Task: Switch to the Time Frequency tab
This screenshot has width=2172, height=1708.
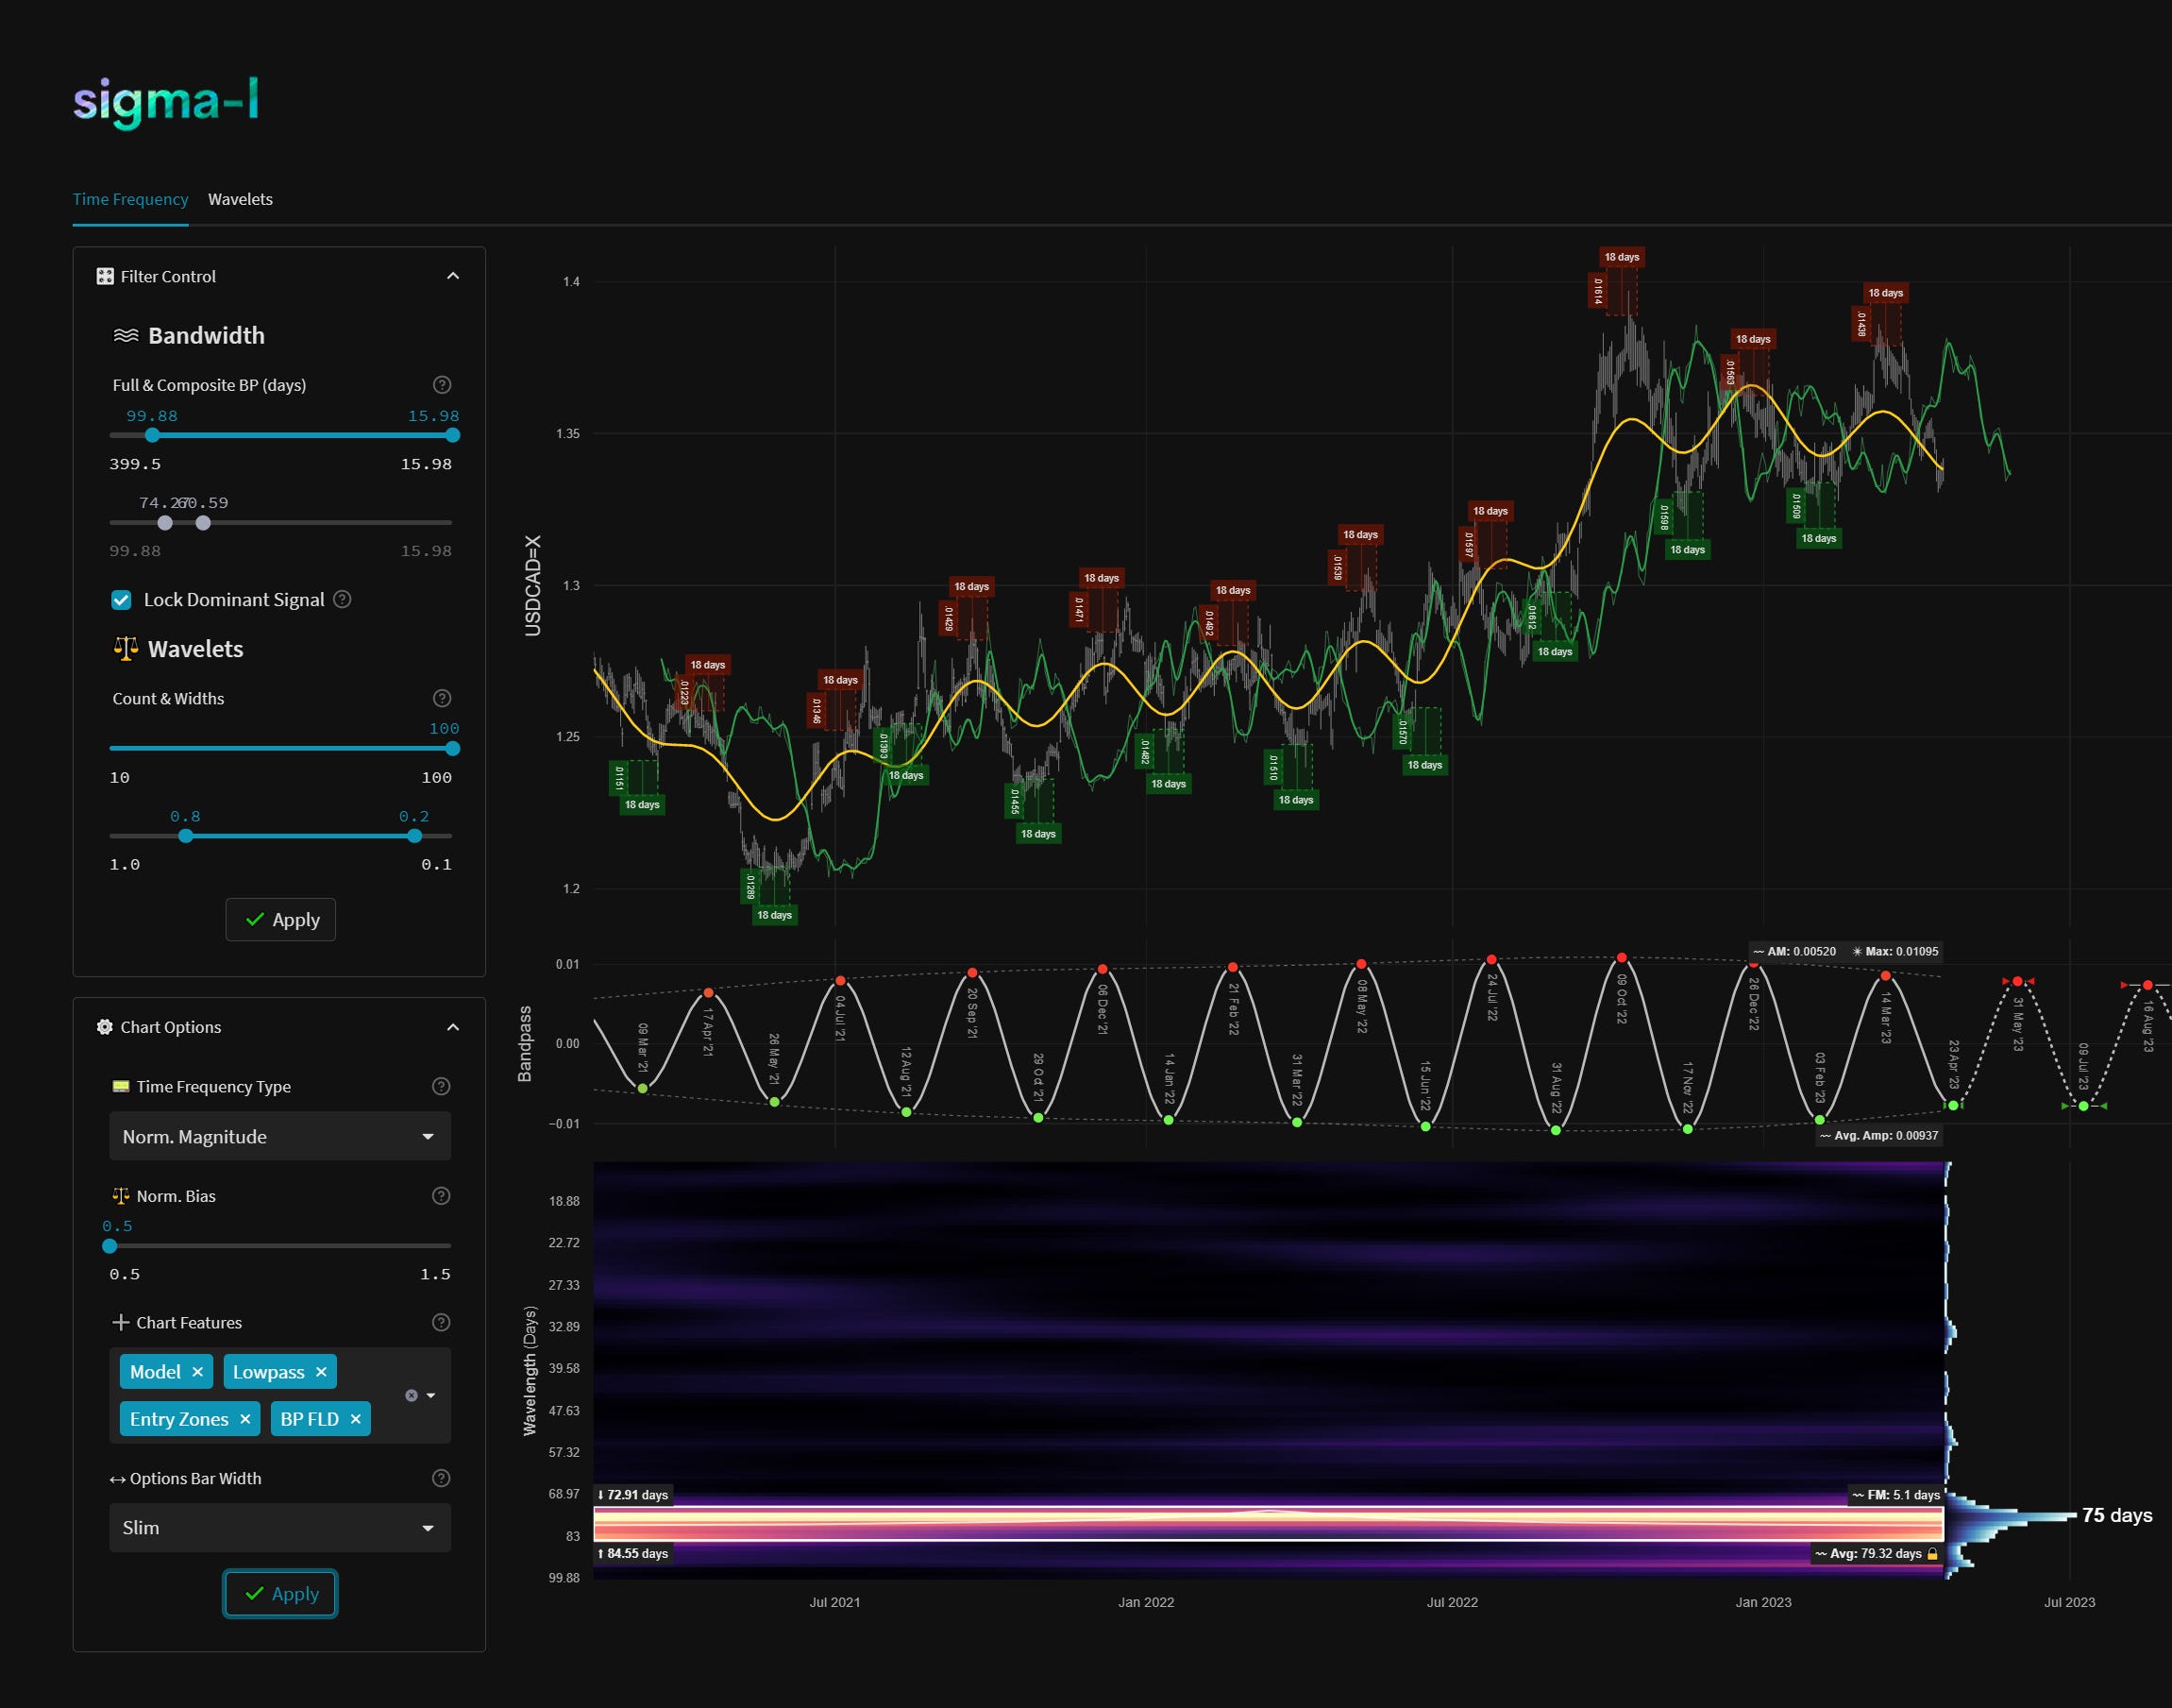Action: coord(130,199)
